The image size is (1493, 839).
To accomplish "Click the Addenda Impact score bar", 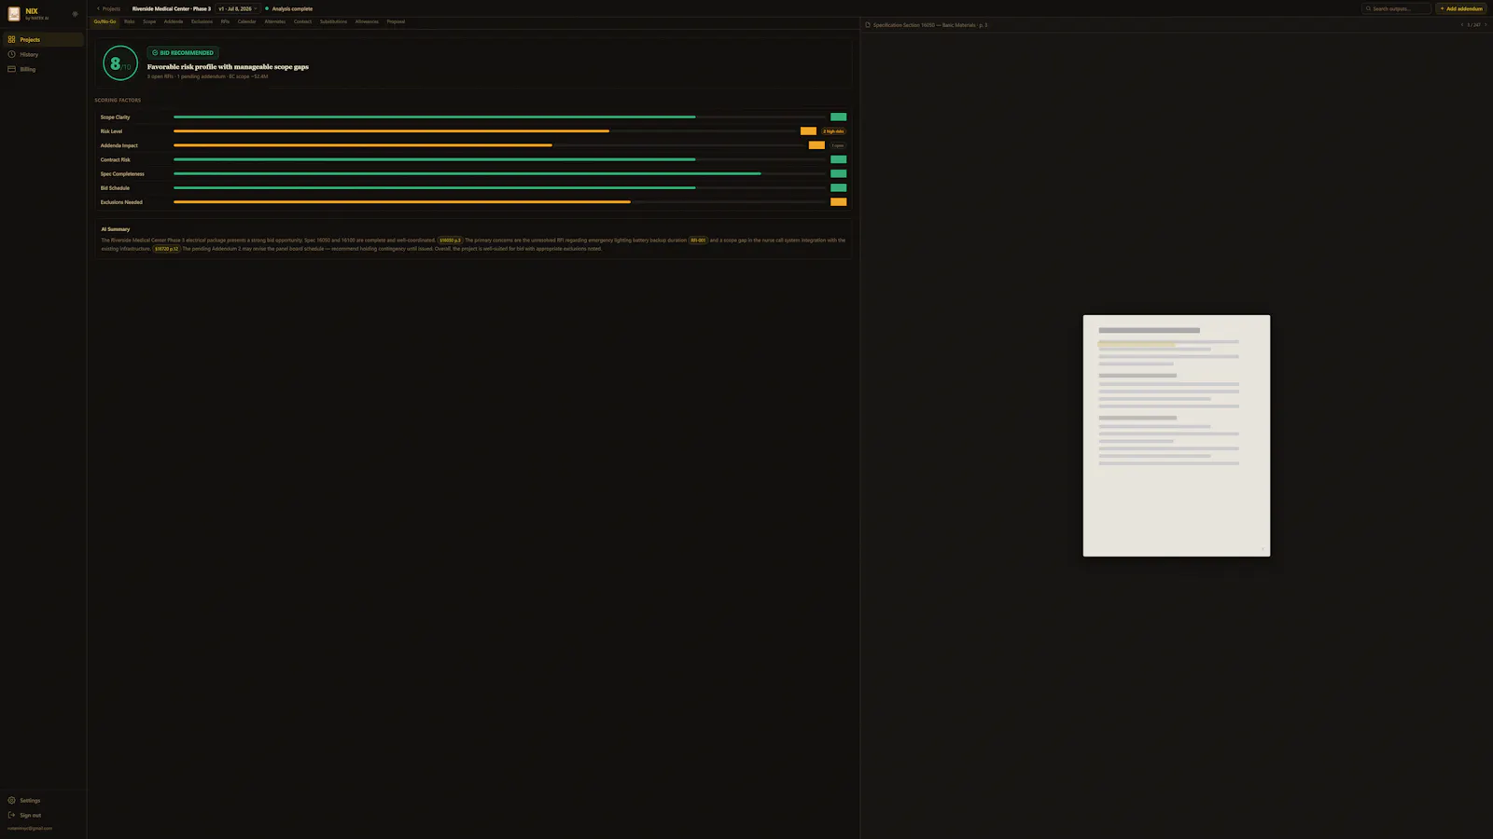I will tap(489, 145).
